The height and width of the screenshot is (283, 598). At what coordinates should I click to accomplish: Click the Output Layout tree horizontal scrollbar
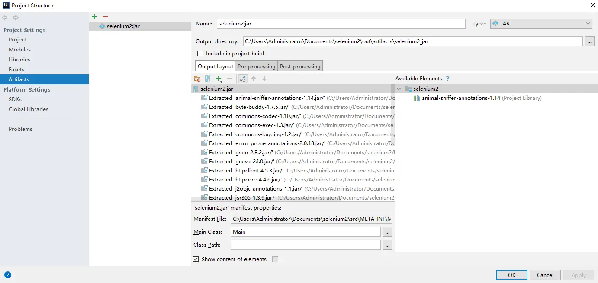click(x=266, y=200)
